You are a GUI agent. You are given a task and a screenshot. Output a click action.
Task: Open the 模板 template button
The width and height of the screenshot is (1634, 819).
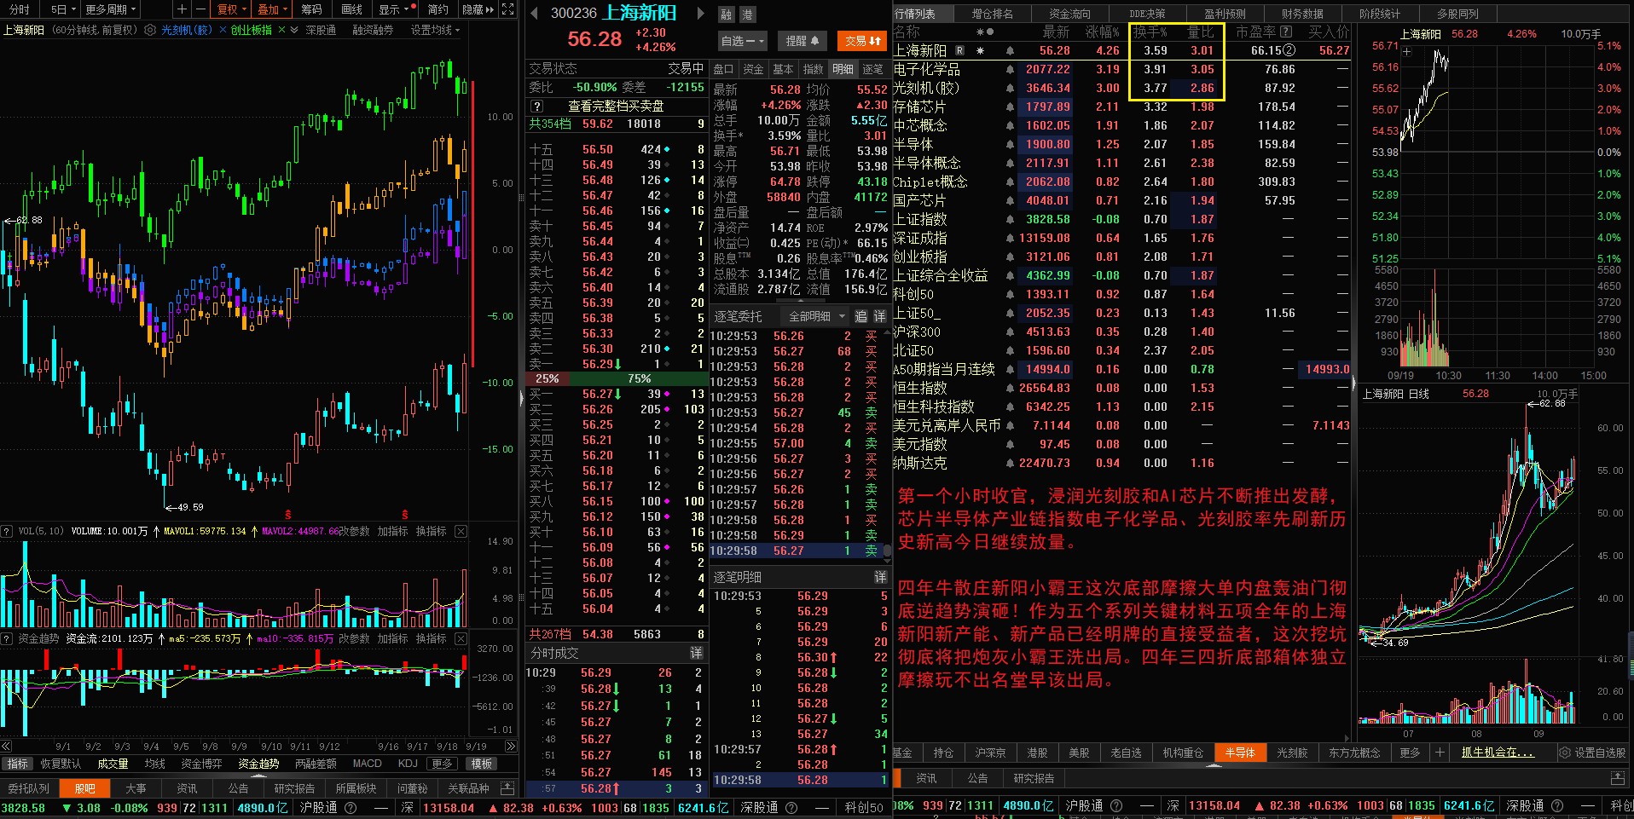pyautogui.click(x=482, y=764)
